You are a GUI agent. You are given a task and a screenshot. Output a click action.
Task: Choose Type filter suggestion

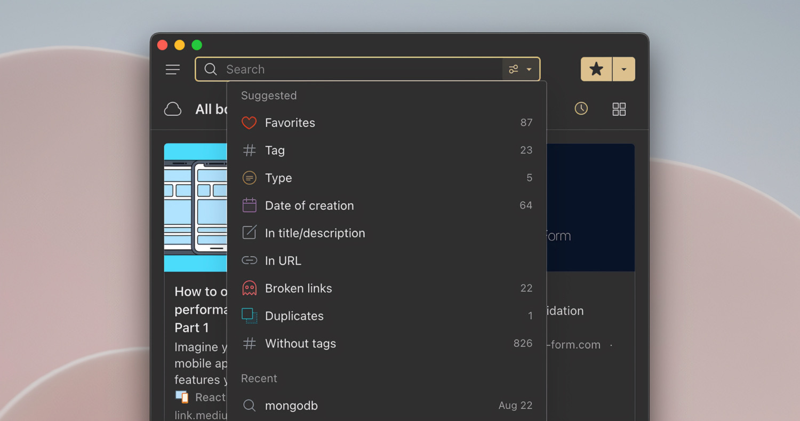pyautogui.click(x=387, y=178)
